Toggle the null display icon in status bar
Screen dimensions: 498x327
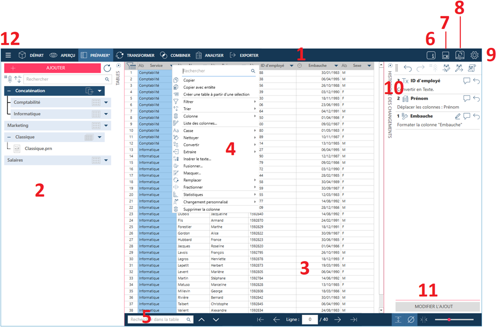click(x=411, y=320)
